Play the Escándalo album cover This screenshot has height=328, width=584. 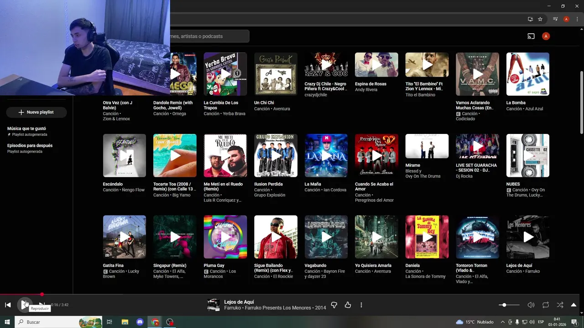coord(125,155)
